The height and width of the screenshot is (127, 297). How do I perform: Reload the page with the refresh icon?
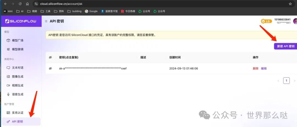tap(20, 4)
